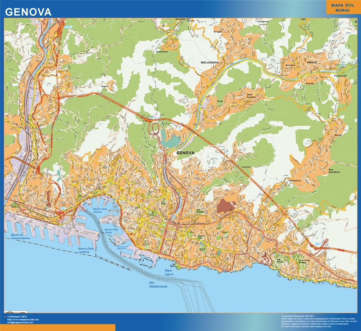Image resolution: width=361 pixels, height=331 pixels.
Task: Click the compass rose icon near the top-right
Action: [x=356, y=22]
